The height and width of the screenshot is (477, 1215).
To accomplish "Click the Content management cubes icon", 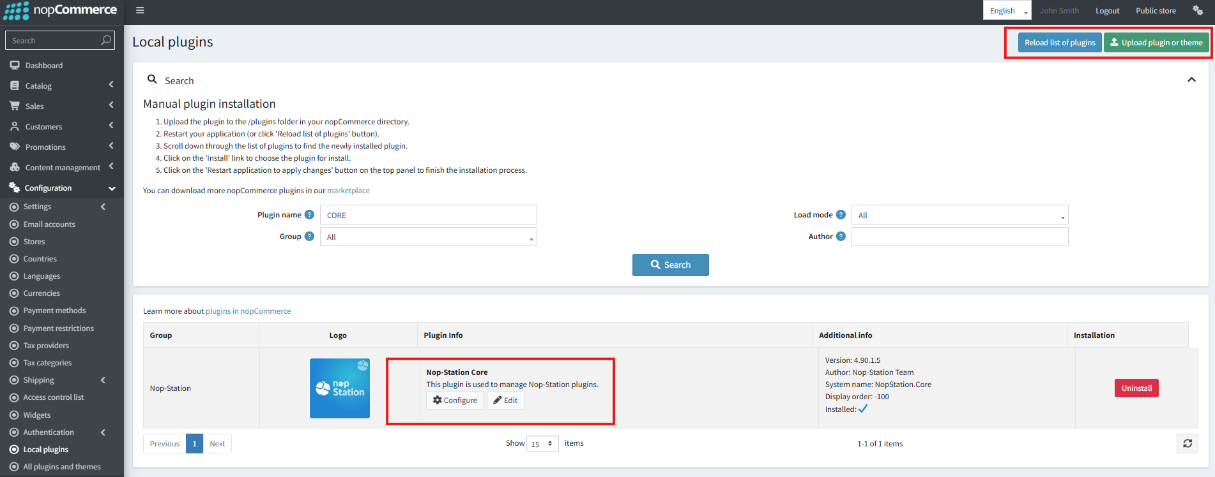I will [15, 167].
